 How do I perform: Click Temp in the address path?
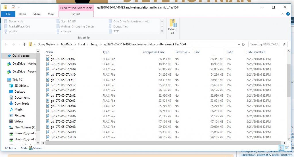(94, 44)
